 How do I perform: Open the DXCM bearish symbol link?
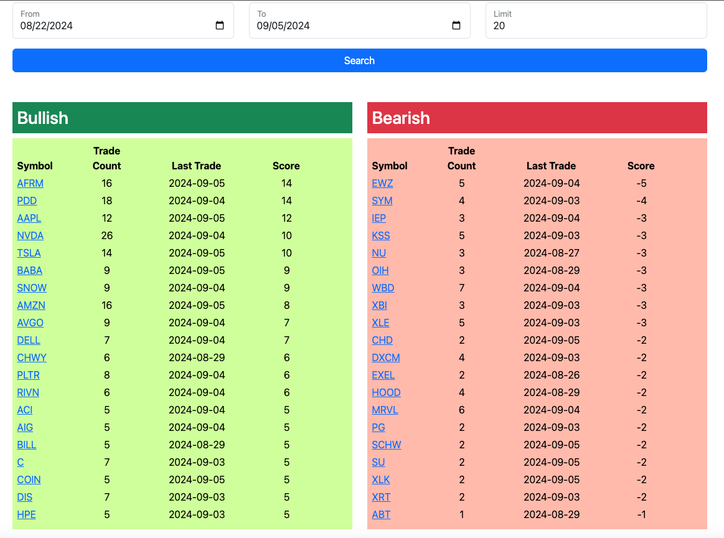point(386,357)
